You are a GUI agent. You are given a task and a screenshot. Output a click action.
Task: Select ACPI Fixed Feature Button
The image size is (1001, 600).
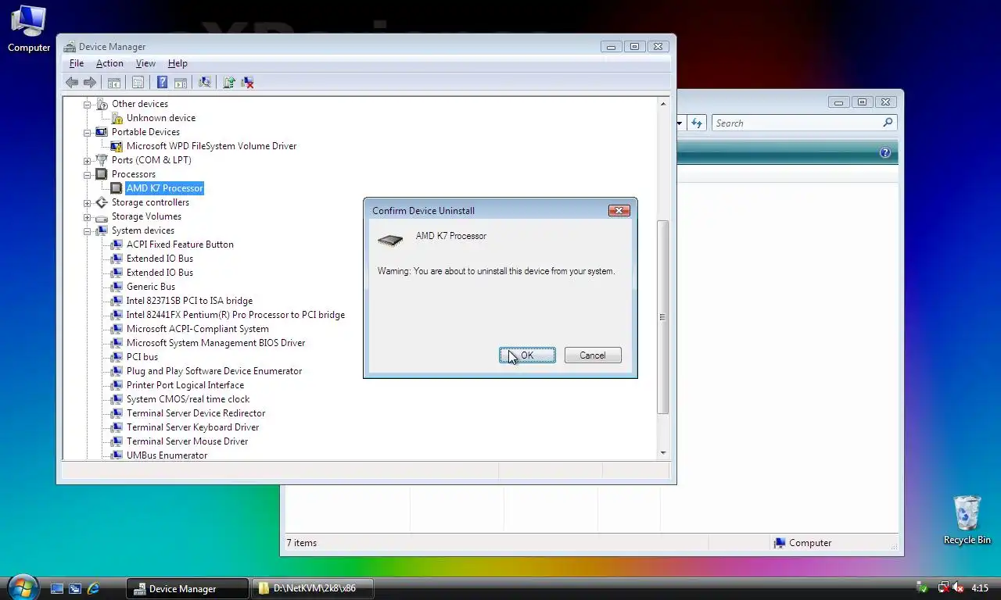(x=180, y=245)
